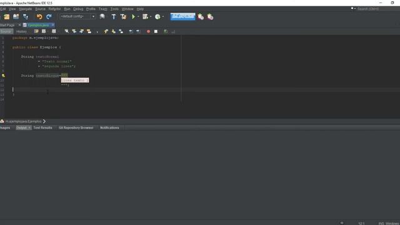Screen dimensions: 400x225
Task: Expand the Run Project dropdown arrow
Action: (138, 17)
